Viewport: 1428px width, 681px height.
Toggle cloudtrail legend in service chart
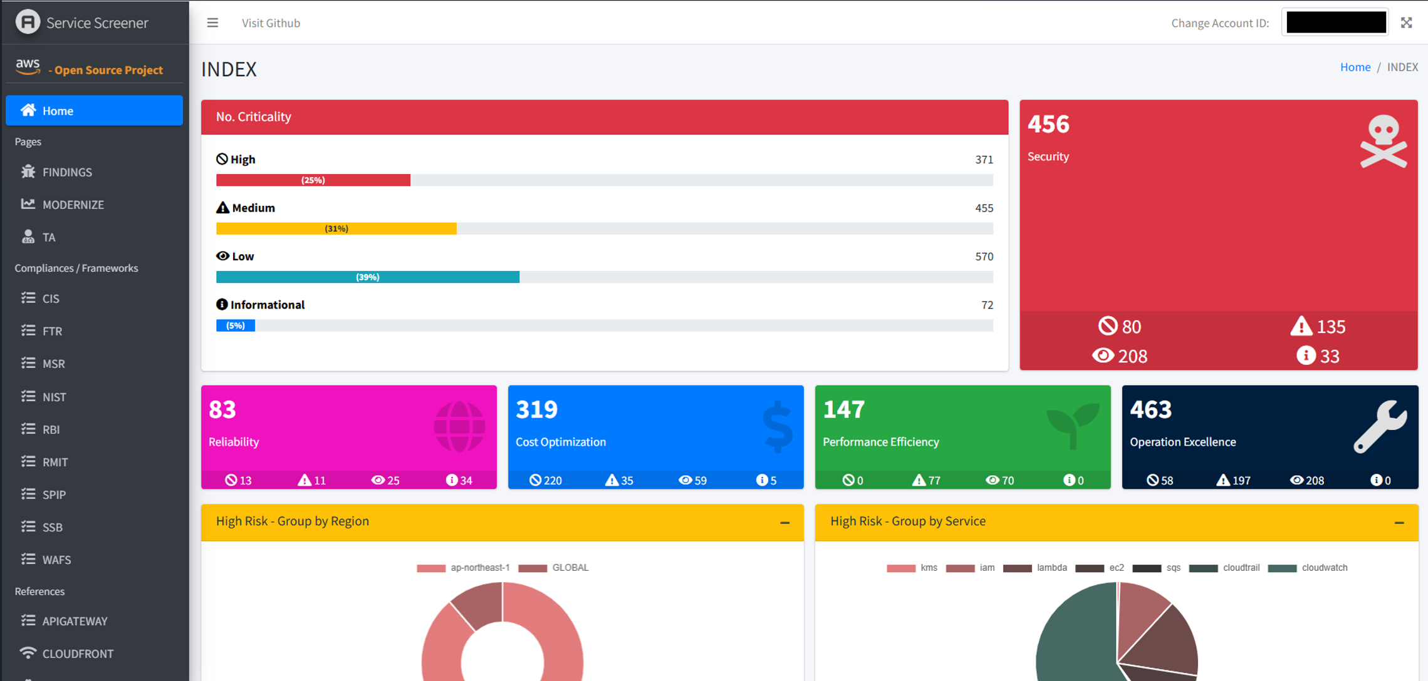point(1224,568)
